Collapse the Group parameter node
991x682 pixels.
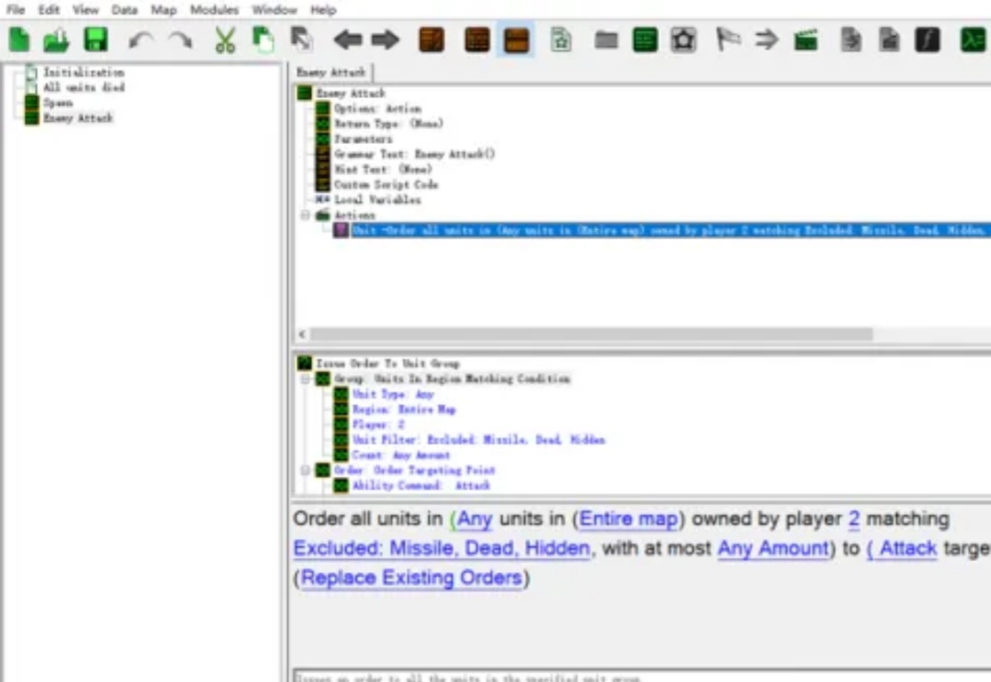click(x=306, y=379)
